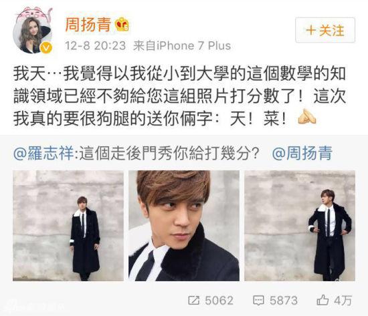Image resolution: width=368 pixels, height=316 pixels.
Task: Open the comments bubble icon
Action: pos(258,300)
